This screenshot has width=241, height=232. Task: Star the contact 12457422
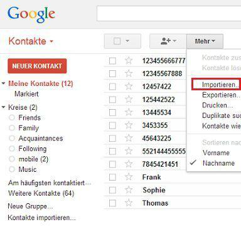coord(129,87)
